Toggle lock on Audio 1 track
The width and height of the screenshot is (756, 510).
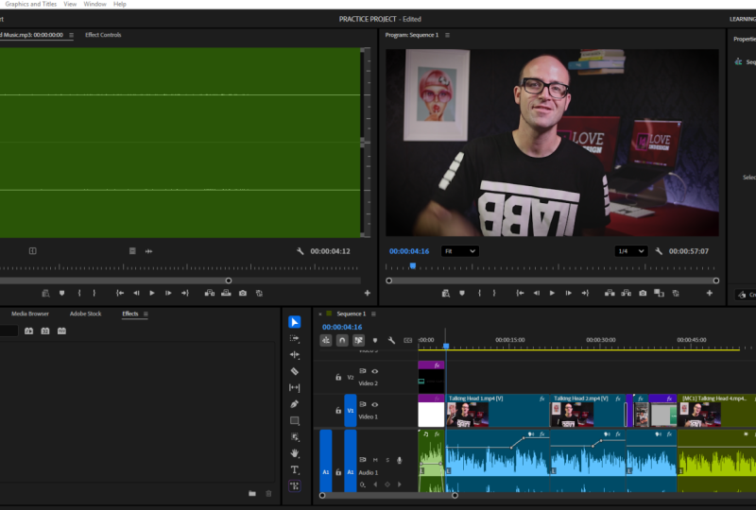click(x=338, y=472)
